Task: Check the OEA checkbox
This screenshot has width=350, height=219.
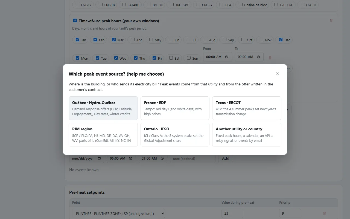Action: (x=221, y=5)
